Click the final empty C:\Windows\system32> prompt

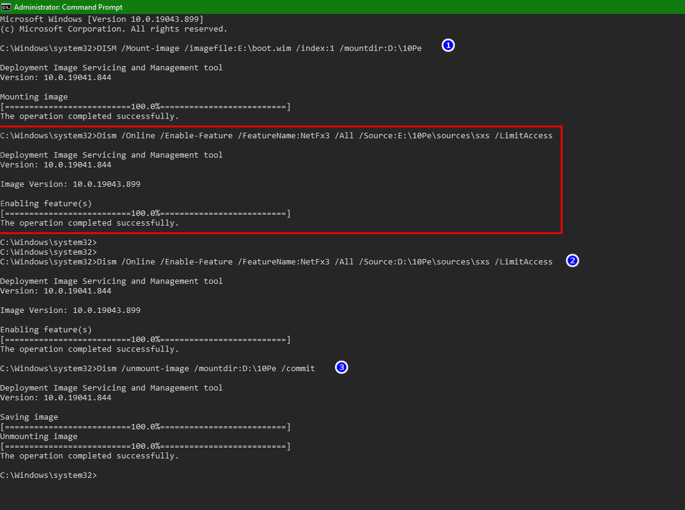click(x=48, y=476)
